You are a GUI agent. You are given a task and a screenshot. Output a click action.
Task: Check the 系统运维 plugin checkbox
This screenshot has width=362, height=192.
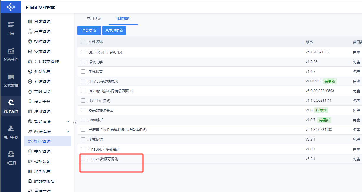[83, 139]
